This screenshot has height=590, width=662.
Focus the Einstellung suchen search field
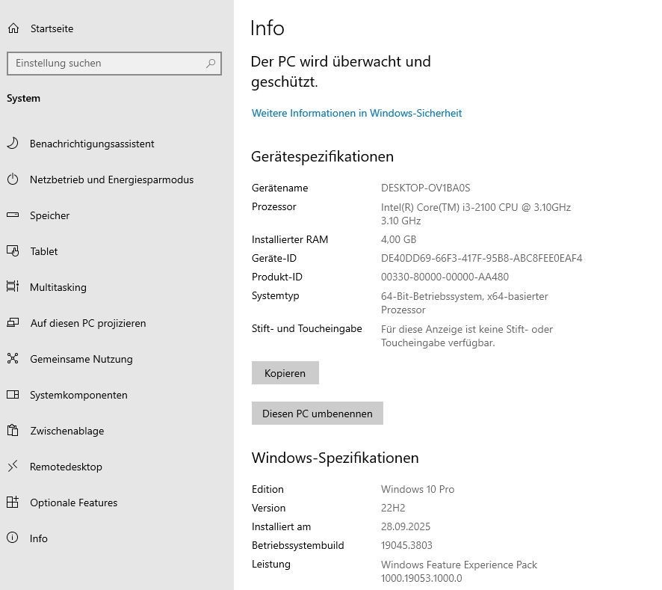(105, 64)
